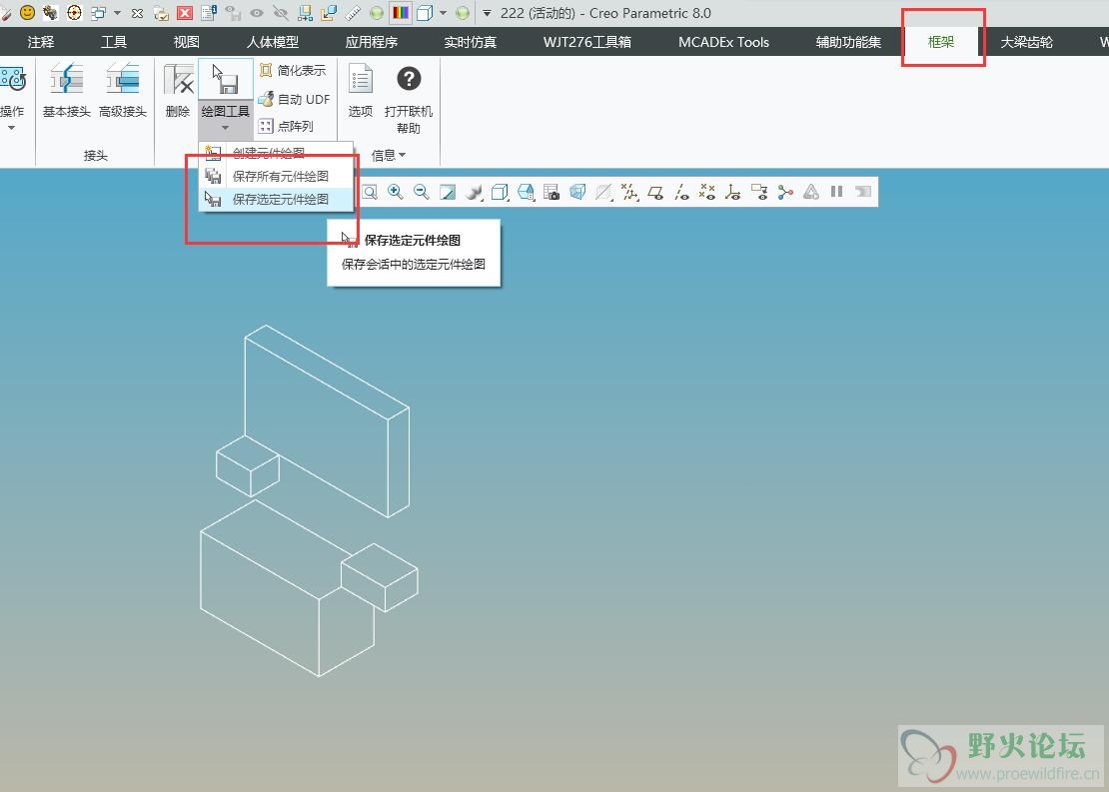Click the Repaint icon in the graphics toolbar

[448, 192]
